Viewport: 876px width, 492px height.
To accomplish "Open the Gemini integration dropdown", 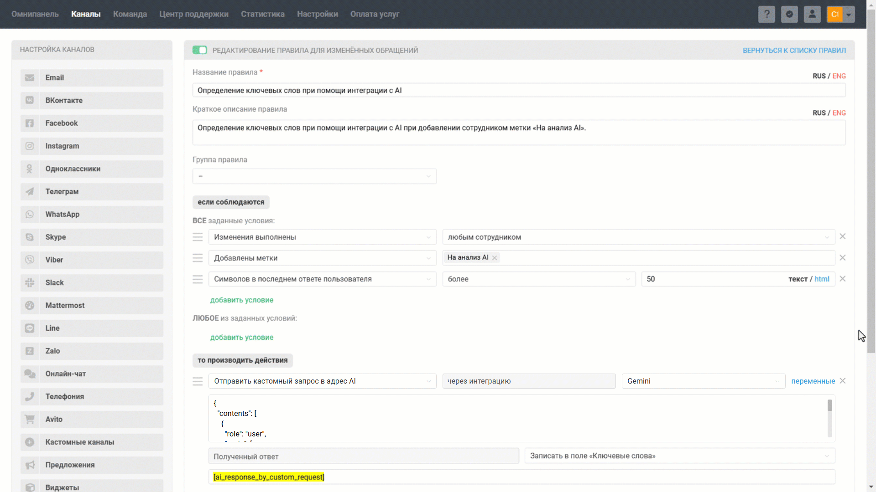I will 703,381.
